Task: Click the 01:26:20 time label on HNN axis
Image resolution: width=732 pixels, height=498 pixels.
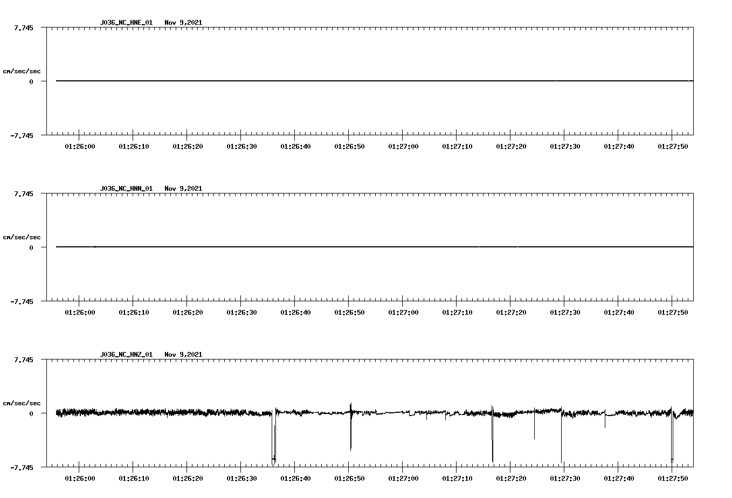Action: point(188,313)
